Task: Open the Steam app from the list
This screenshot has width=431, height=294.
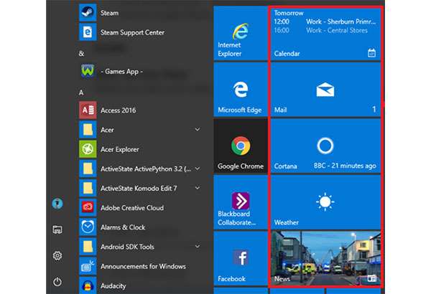Action: (x=109, y=13)
